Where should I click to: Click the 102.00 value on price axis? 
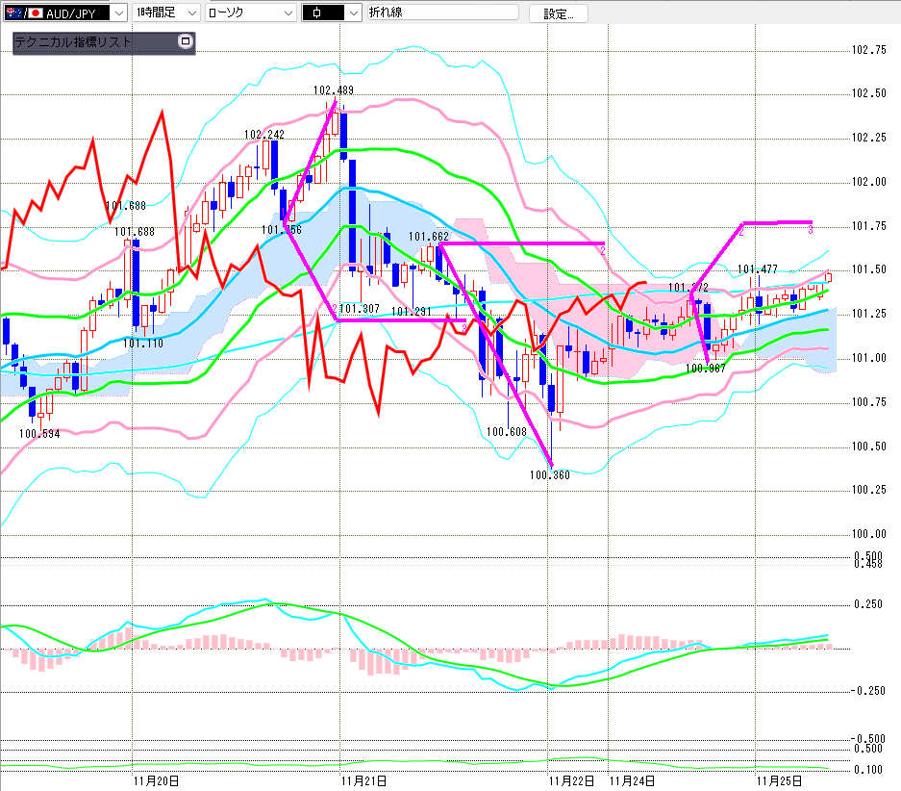[x=869, y=182]
